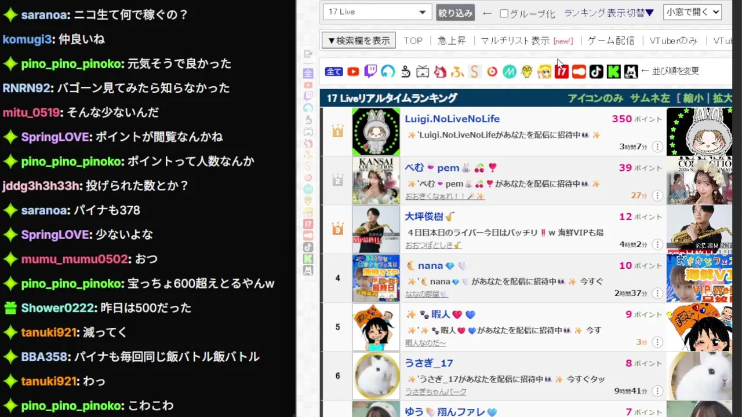Image resolution: width=742 pixels, height=417 pixels.
Task: Click the rank 1 bunny avatar thumbnail
Action: [376, 131]
